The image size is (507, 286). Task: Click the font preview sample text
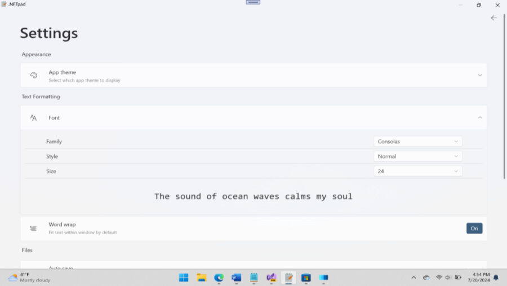click(x=253, y=196)
